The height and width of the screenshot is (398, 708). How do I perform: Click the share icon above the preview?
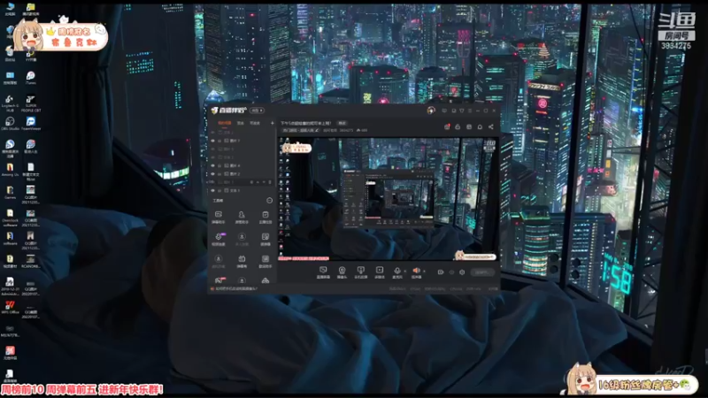pyautogui.click(x=491, y=126)
